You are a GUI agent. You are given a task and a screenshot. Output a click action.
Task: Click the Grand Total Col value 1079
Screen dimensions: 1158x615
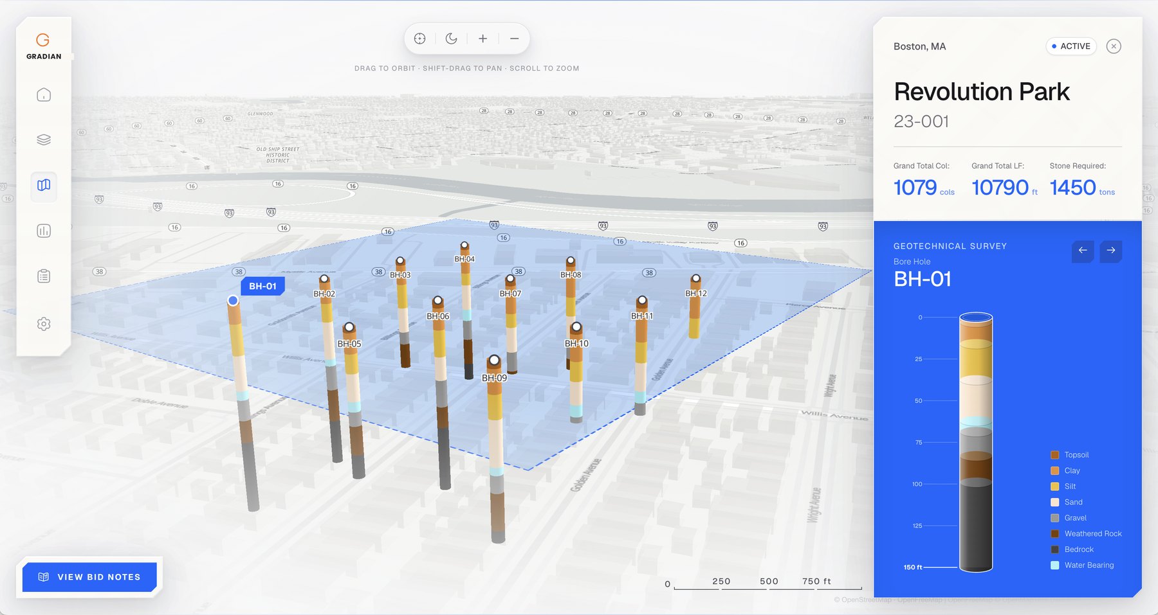915,188
